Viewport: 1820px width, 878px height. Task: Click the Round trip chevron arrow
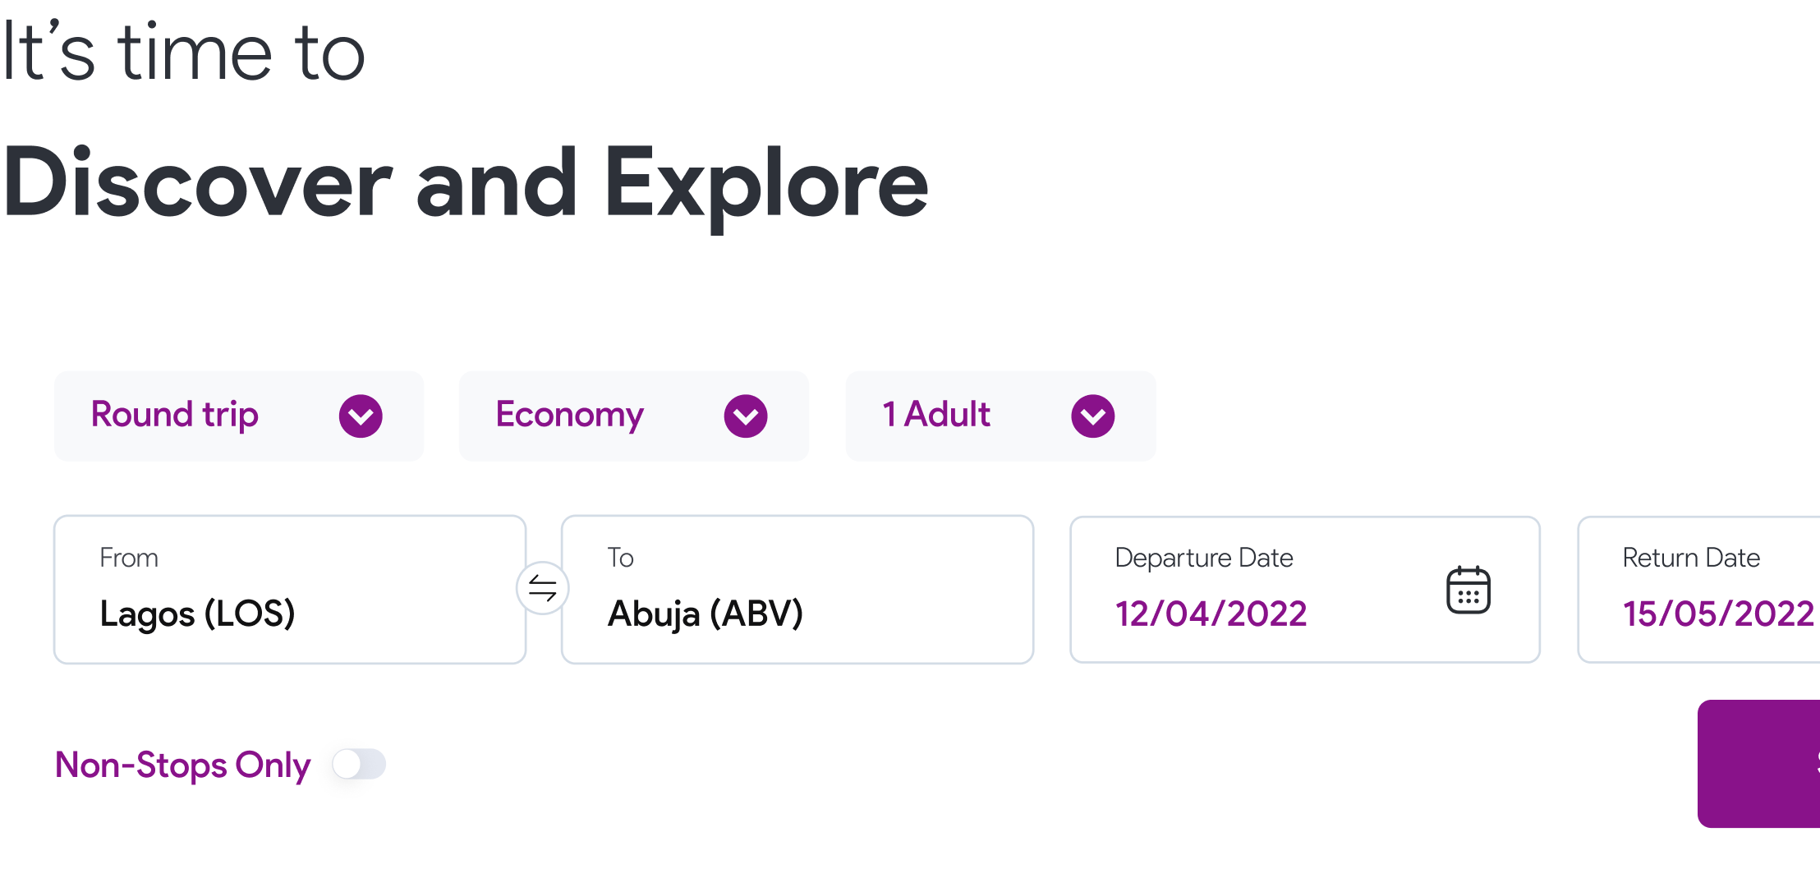(x=361, y=416)
